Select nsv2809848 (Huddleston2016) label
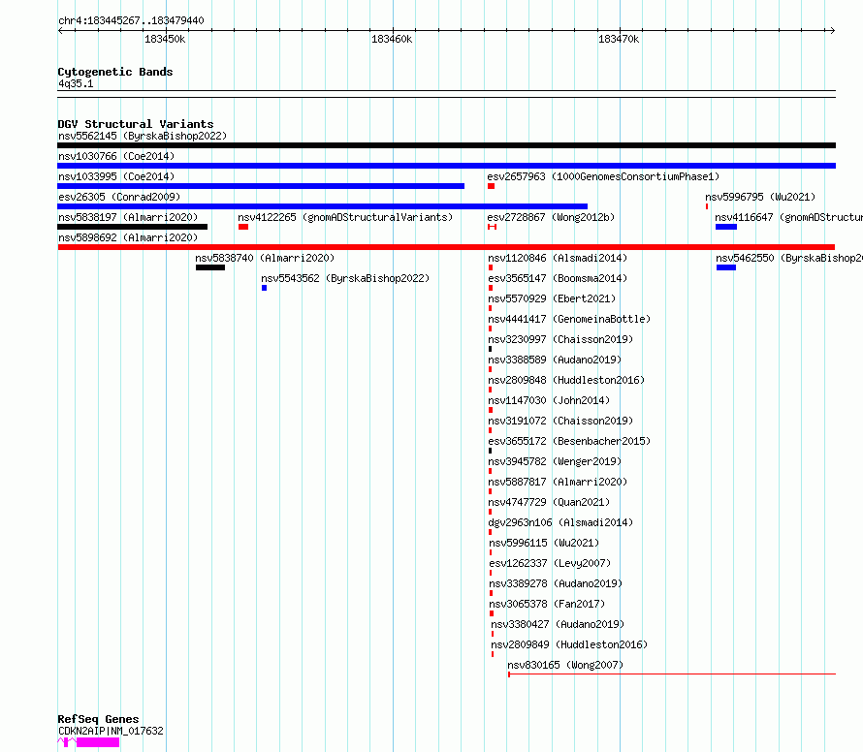The image size is (863, 752). tap(566, 380)
